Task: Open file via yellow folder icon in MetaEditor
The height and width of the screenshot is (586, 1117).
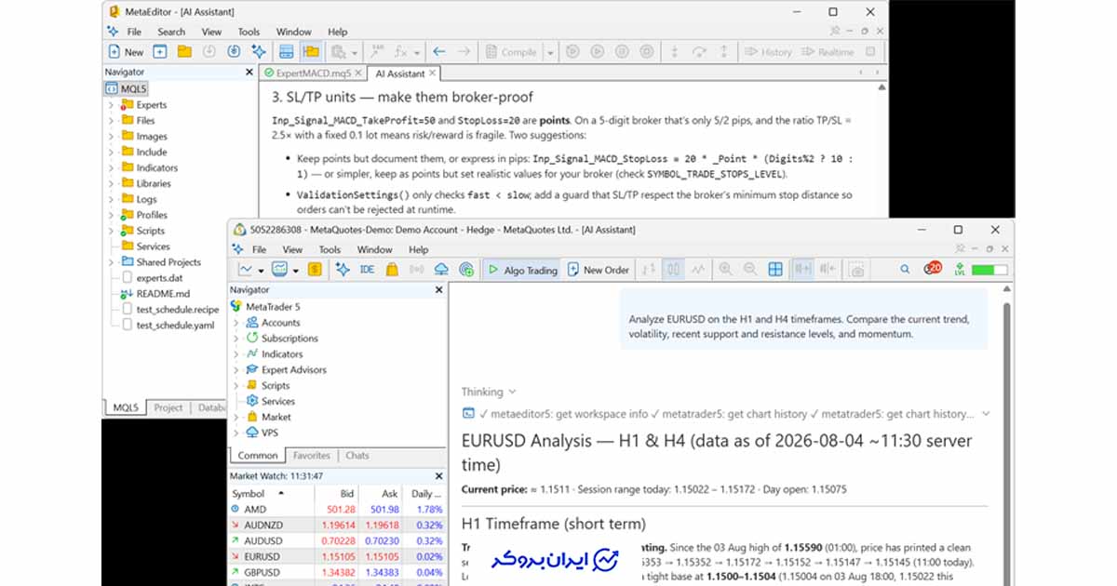Action: tap(184, 52)
